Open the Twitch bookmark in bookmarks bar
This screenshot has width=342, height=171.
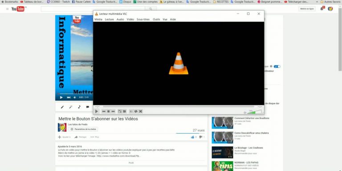pyautogui.click(x=58, y=2)
